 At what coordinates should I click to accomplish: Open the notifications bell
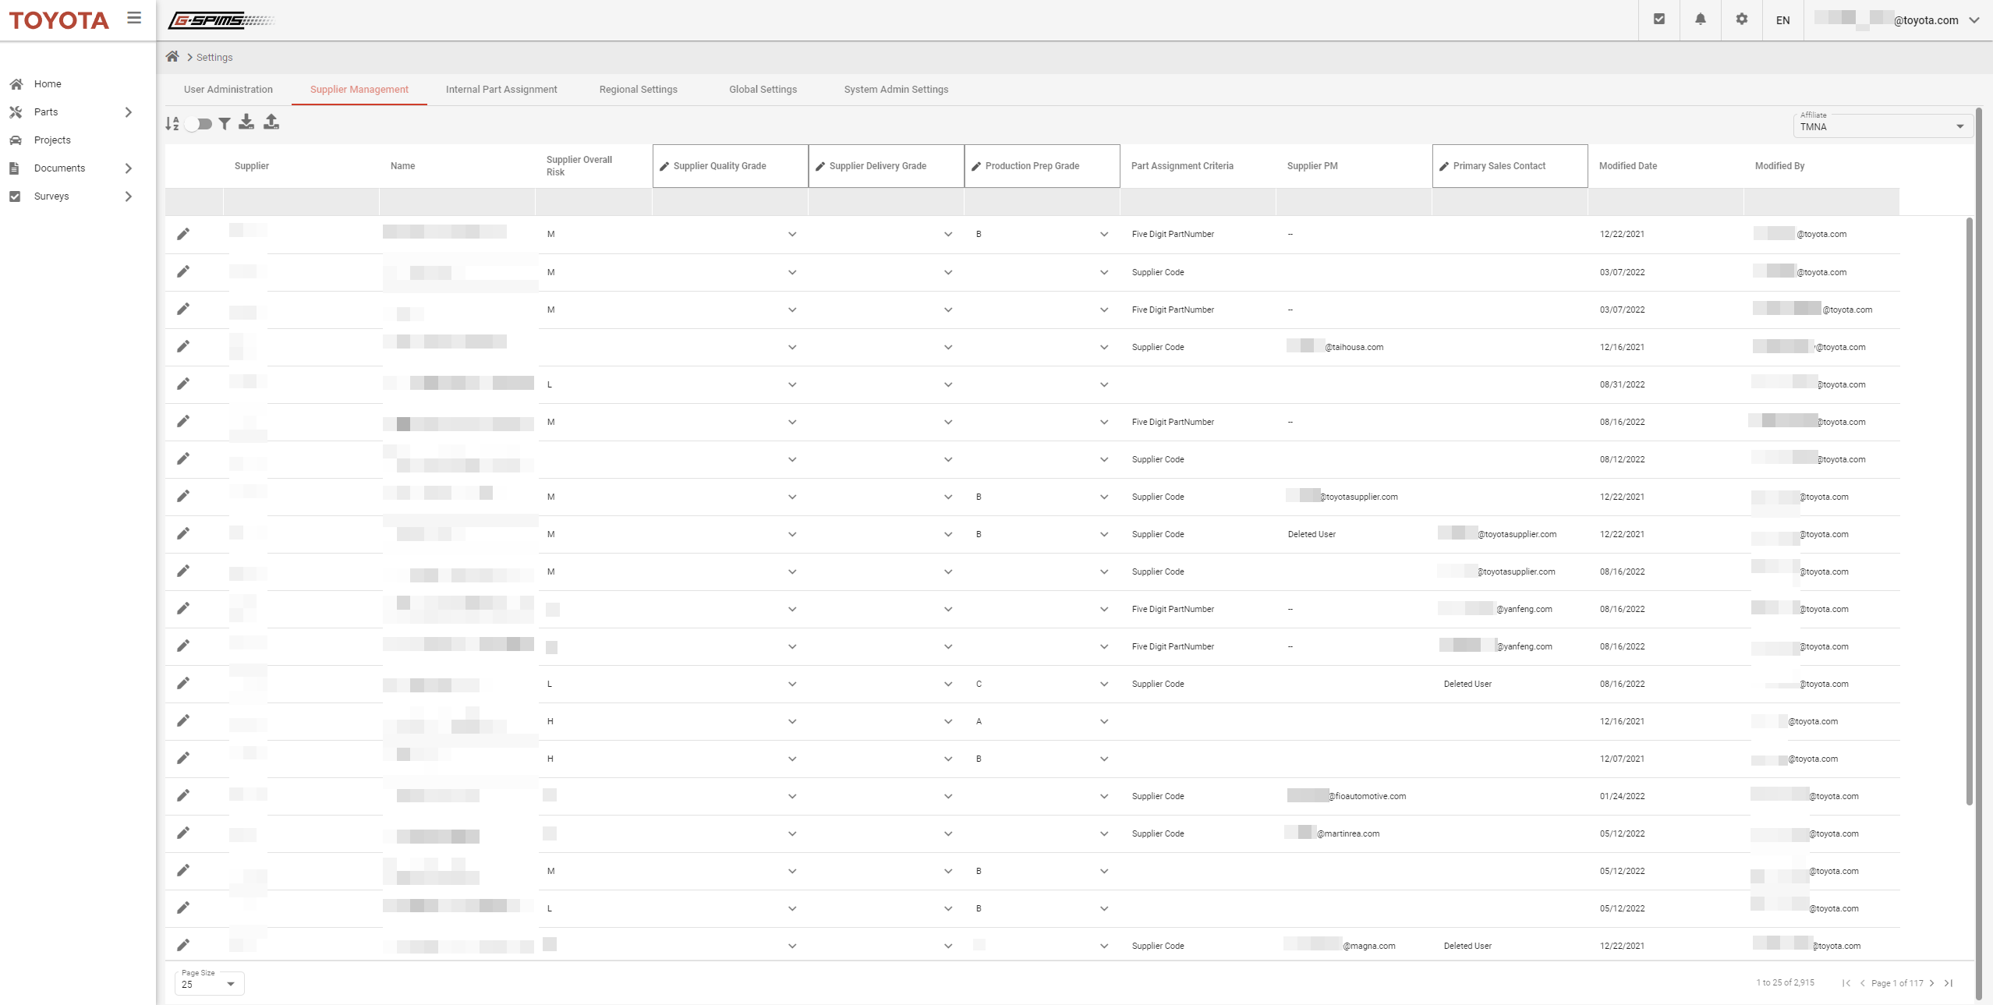(x=1701, y=19)
